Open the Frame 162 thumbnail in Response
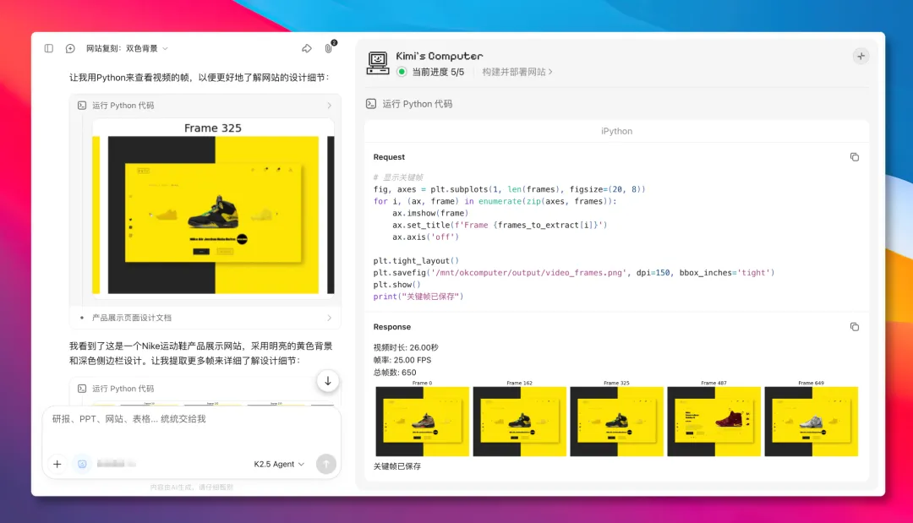The height and width of the screenshot is (523, 913). (519, 422)
